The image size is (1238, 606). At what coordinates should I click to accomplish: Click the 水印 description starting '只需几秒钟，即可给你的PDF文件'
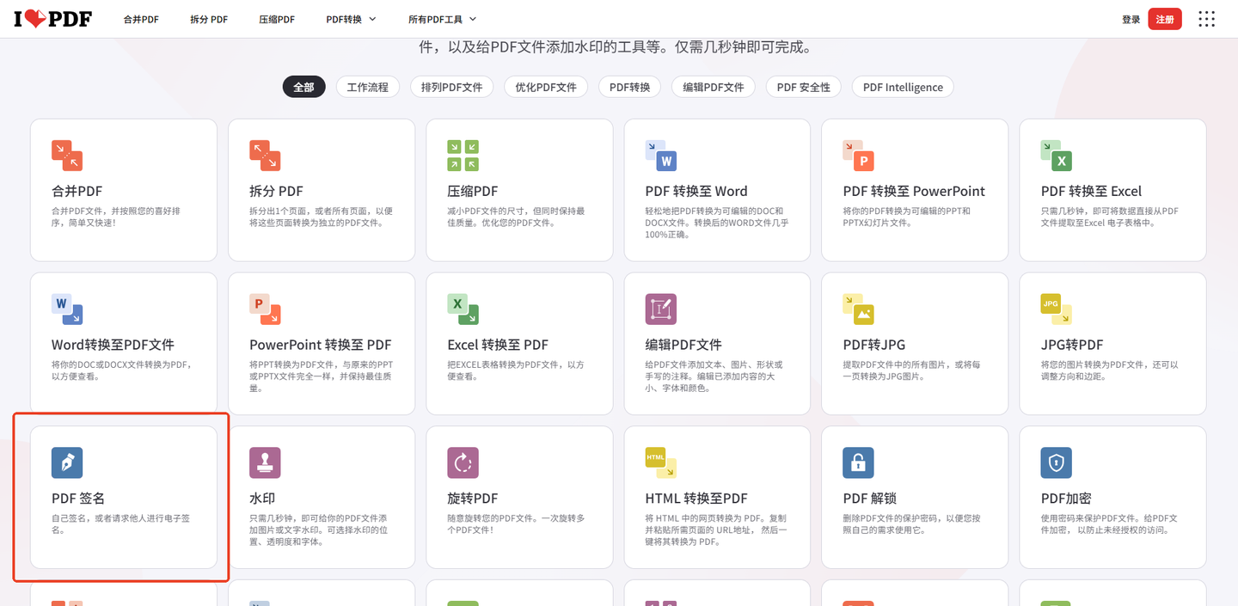coord(318,530)
